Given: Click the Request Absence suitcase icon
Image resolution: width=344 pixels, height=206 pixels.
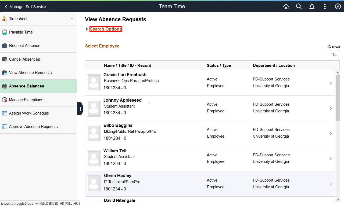Looking at the screenshot, I should pos(4,46).
